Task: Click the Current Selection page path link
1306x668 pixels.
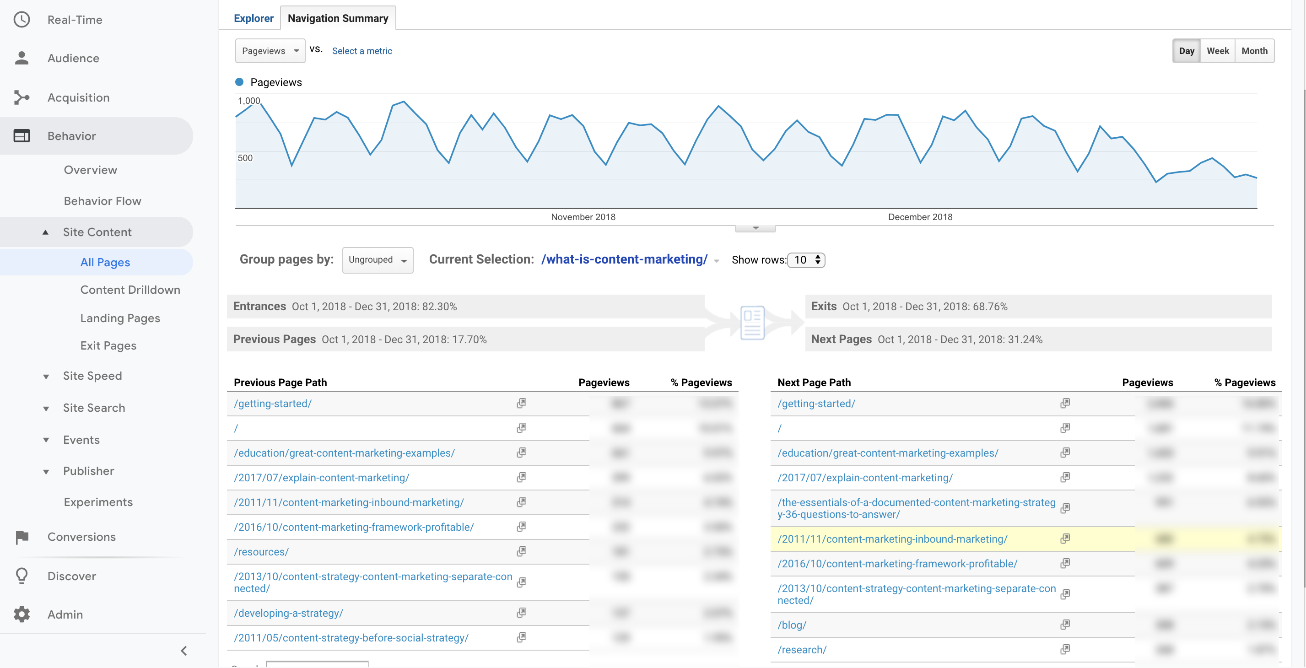Action: [624, 259]
